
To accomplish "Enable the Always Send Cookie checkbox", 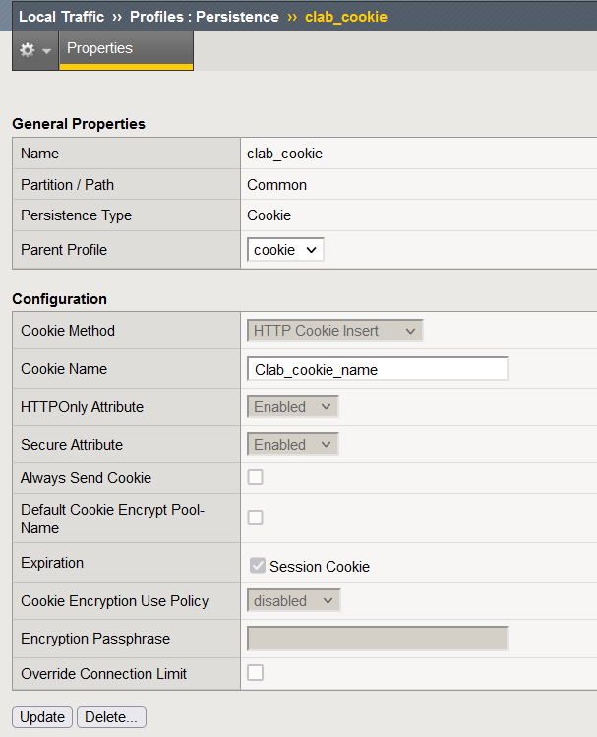I will point(255,477).
